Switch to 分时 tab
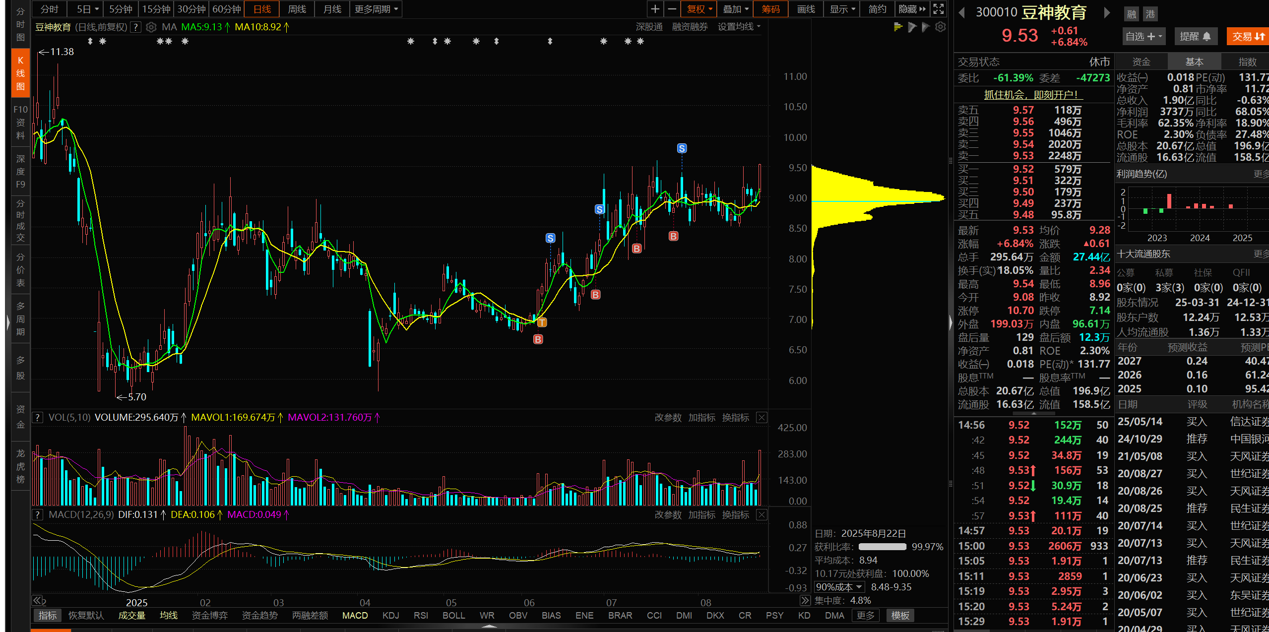The width and height of the screenshot is (1269, 632). [49, 9]
